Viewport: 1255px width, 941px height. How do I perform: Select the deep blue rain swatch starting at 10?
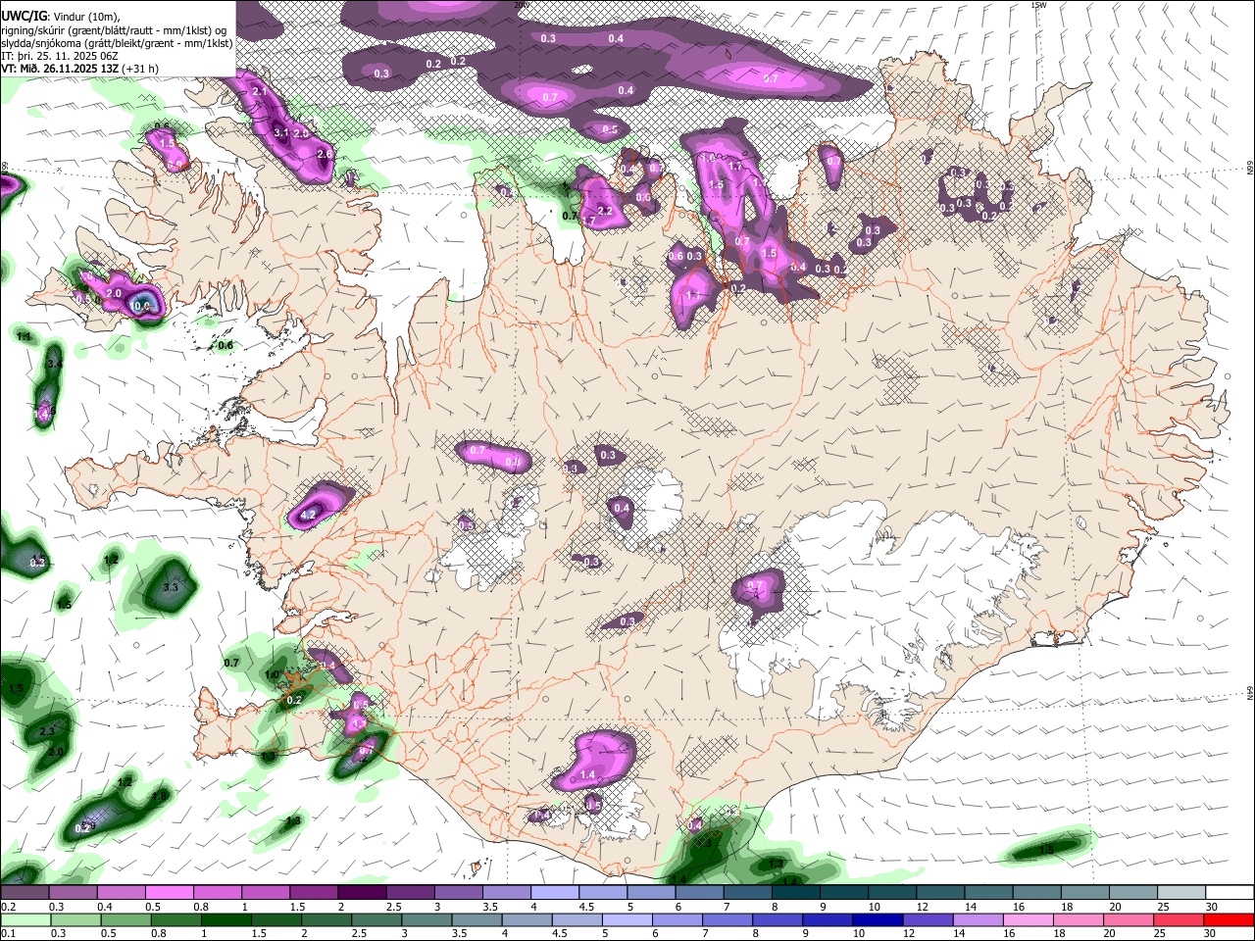click(x=877, y=919)
